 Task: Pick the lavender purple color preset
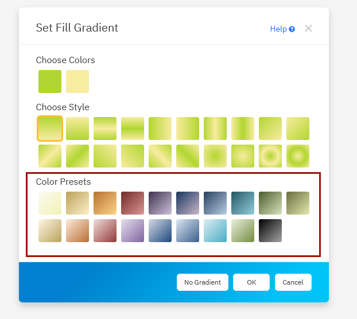click(x=133, y=231)
